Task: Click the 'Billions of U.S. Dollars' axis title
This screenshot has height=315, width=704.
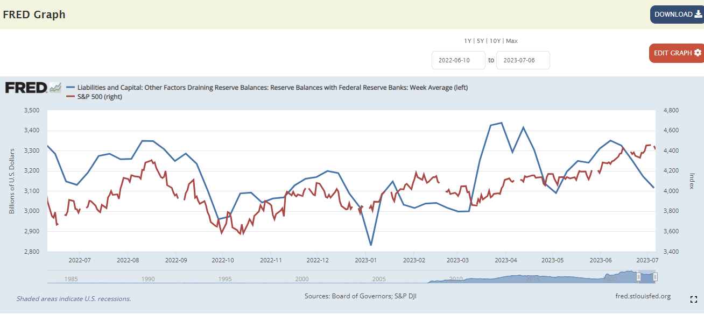Action: pos(12,181)
